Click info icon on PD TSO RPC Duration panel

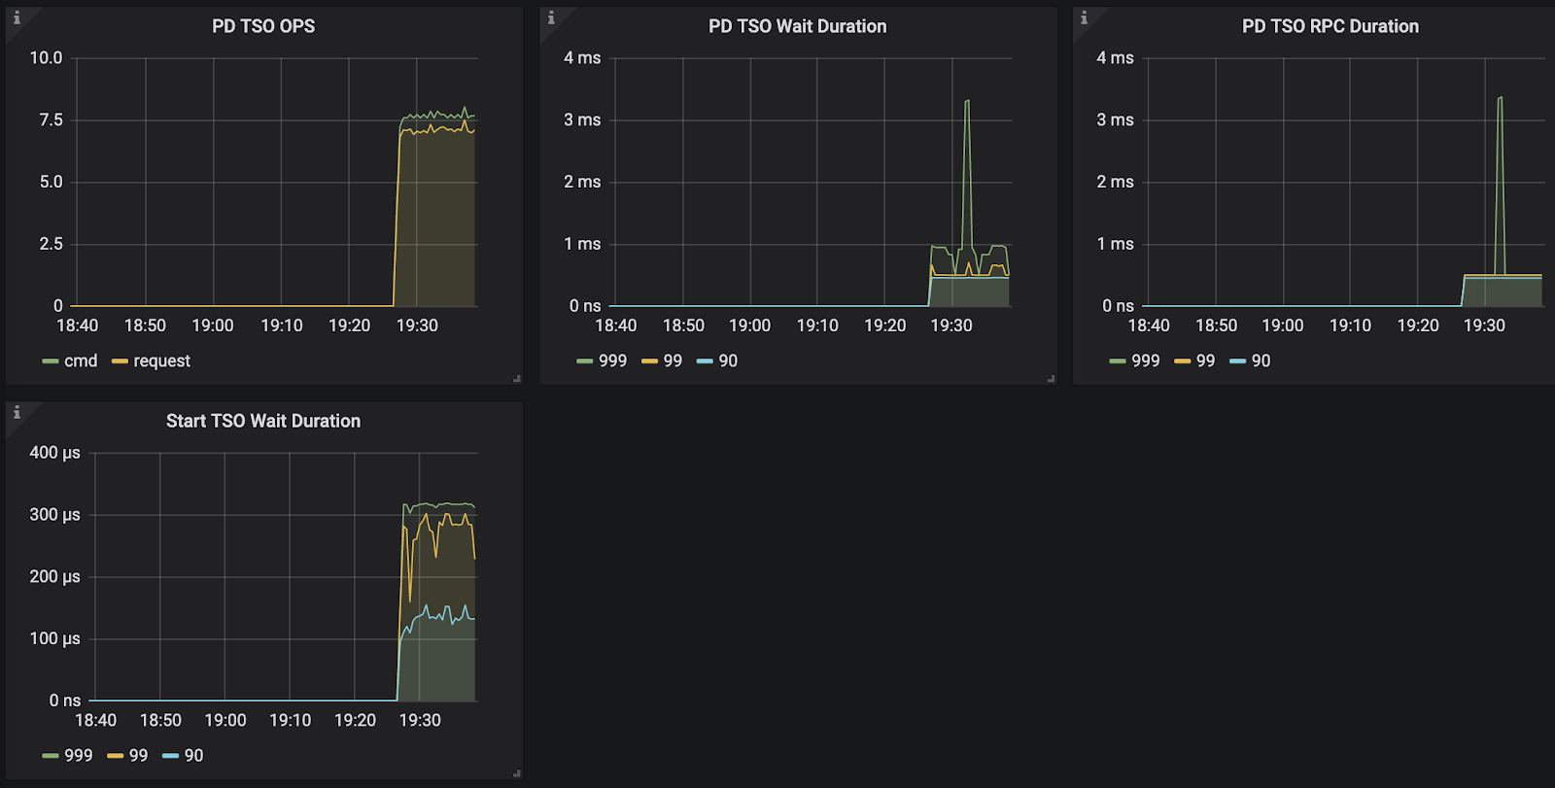(x=1084, y=18)
